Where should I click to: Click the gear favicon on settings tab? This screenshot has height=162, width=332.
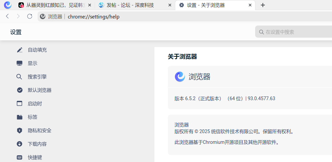pyautogui.click(x=182, y=5)
